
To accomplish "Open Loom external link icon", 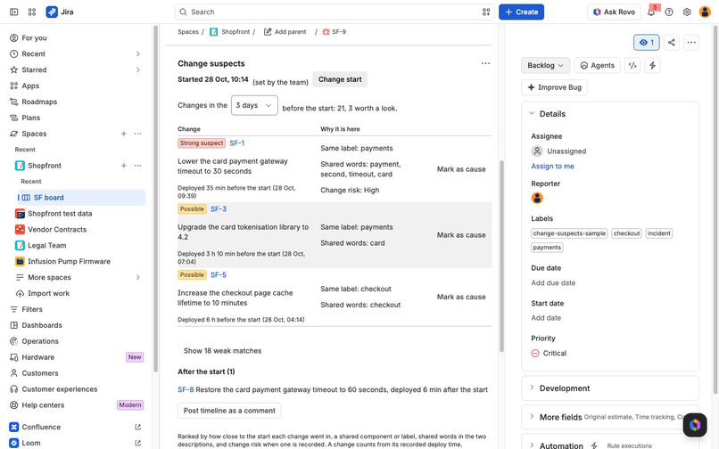I will coord(137,443).
